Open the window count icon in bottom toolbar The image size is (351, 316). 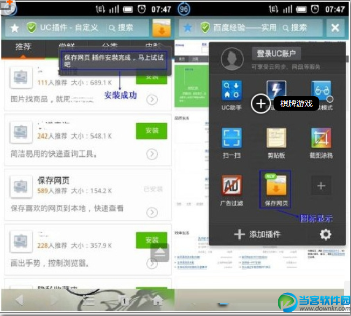[124, 301]
